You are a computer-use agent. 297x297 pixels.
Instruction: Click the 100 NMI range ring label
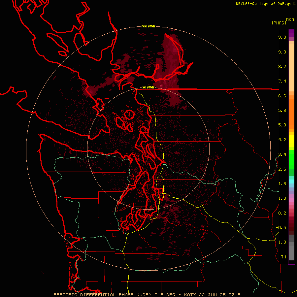point(148,26)
